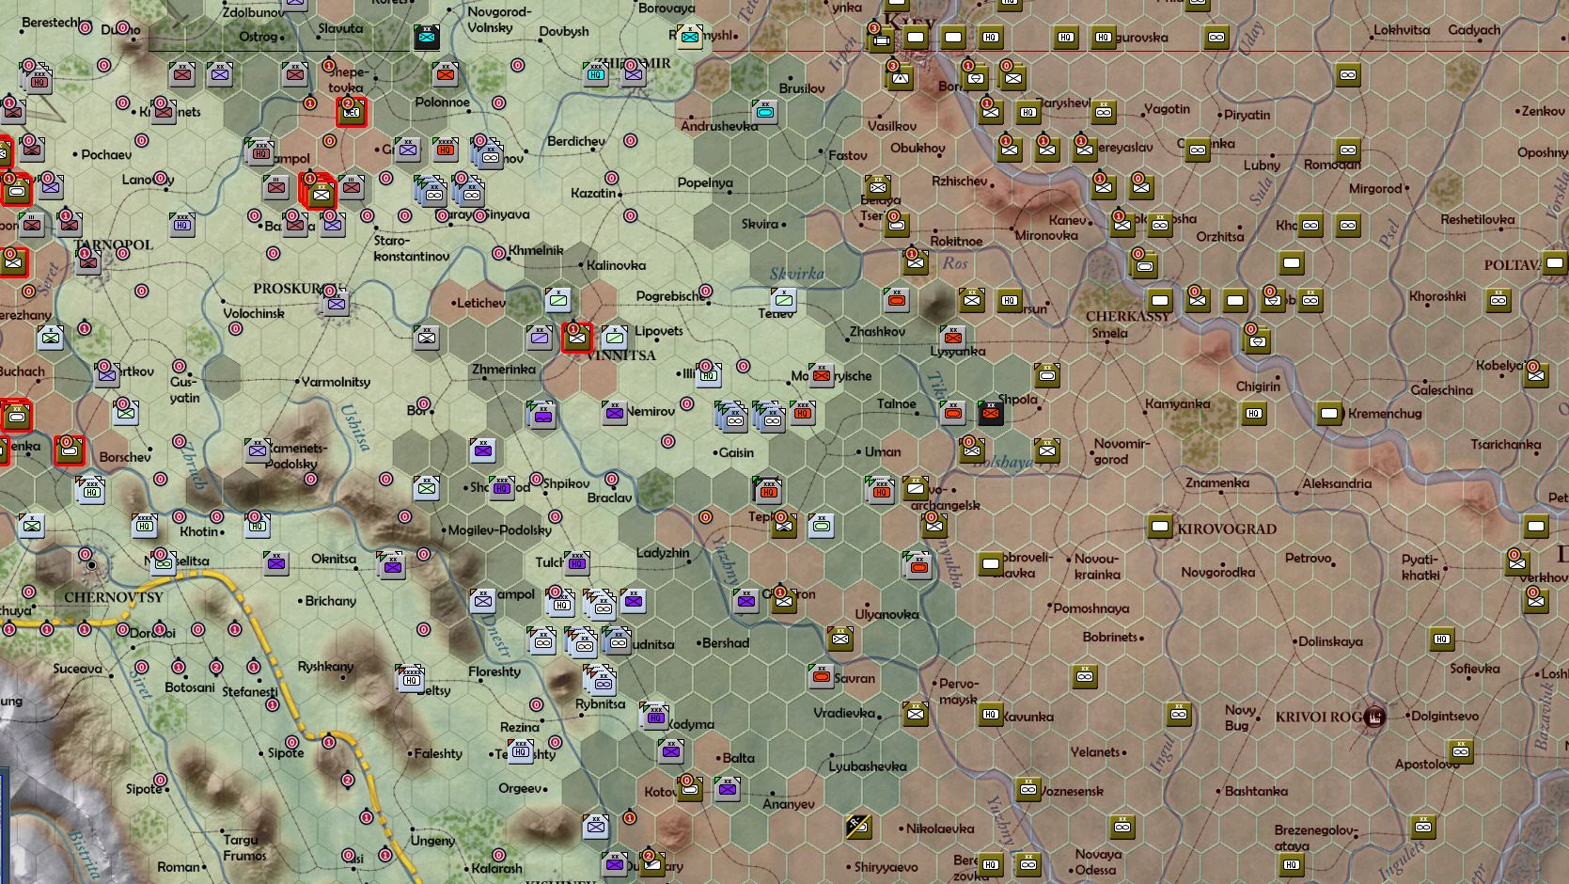Click the black-and-cyan infantry counter near Novgorod-Volynsky
The width and height of the screenshot is (1569, 884).
[x=427, y=38]
